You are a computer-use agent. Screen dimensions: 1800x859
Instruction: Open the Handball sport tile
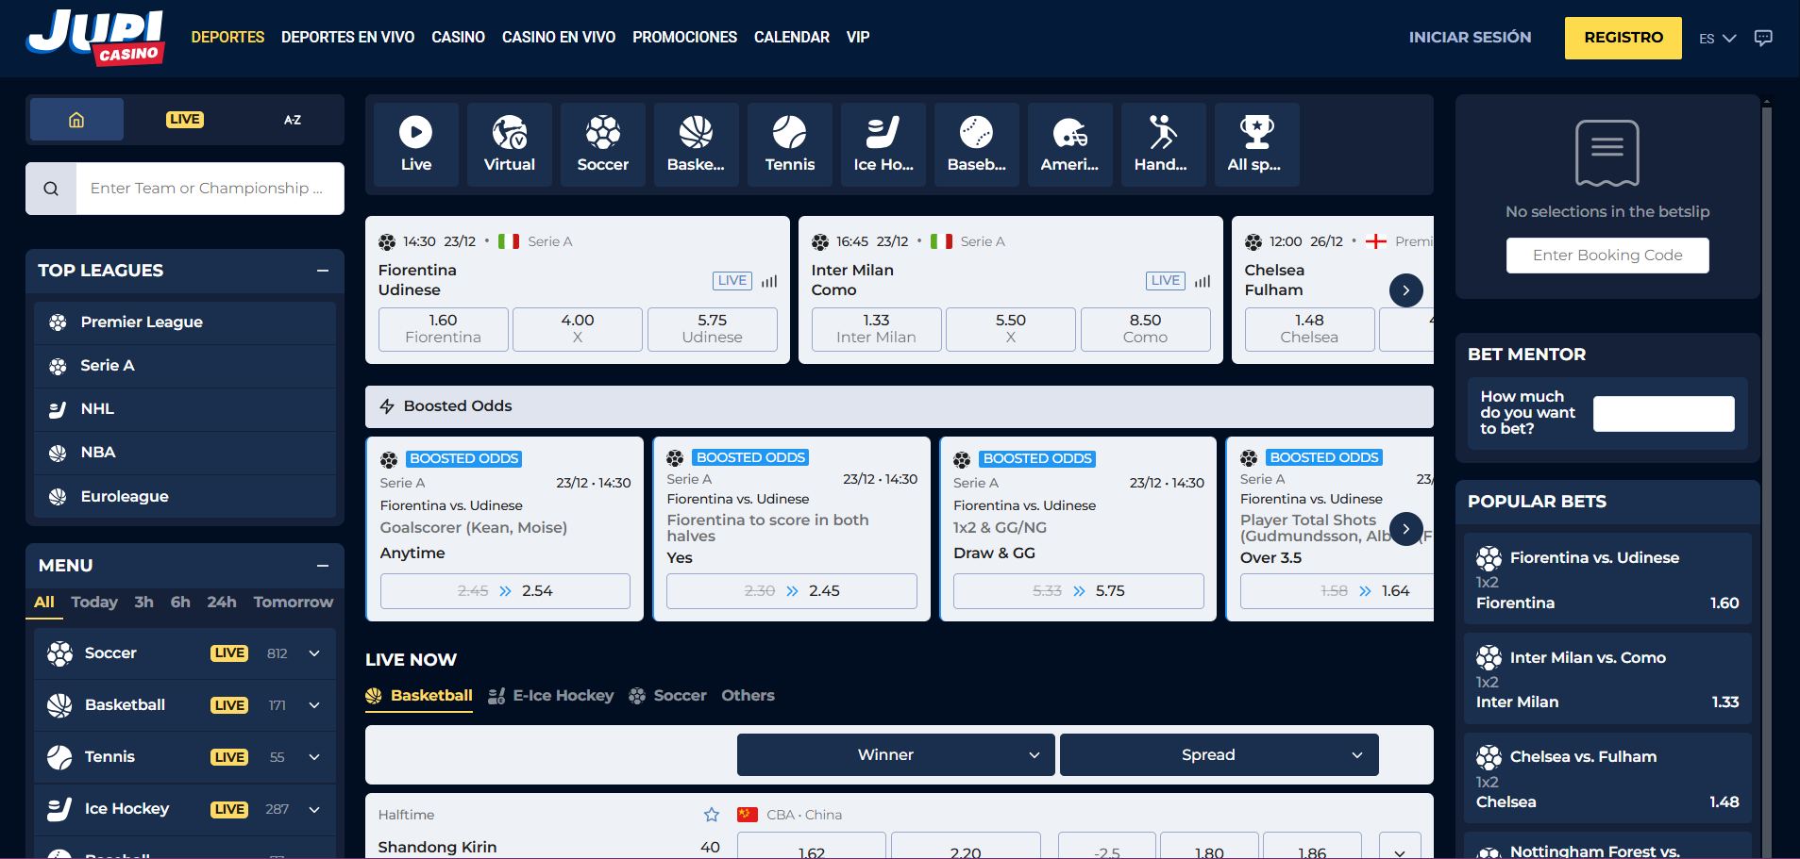coord(1163,144)
